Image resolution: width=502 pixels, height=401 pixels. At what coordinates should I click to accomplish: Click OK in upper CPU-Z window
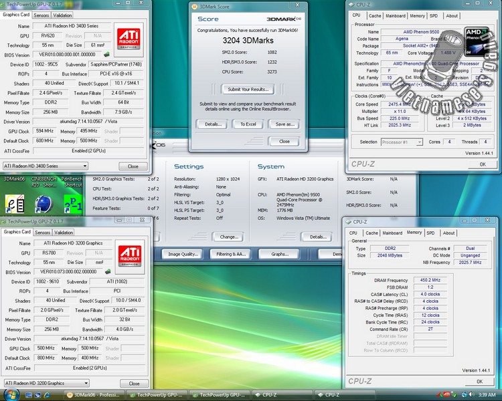483,164
